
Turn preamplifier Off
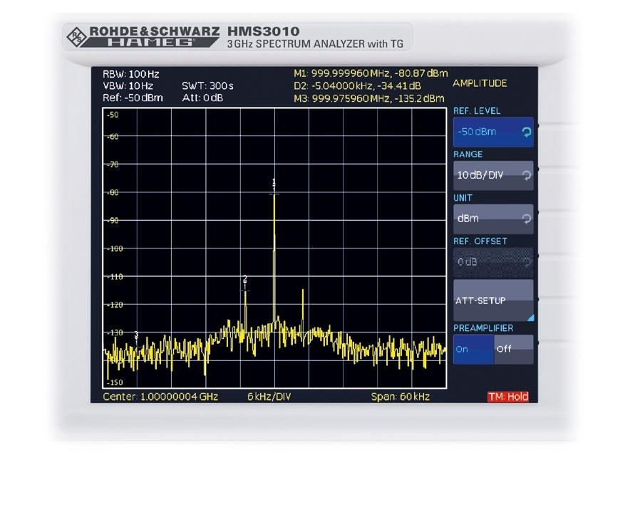513,350
